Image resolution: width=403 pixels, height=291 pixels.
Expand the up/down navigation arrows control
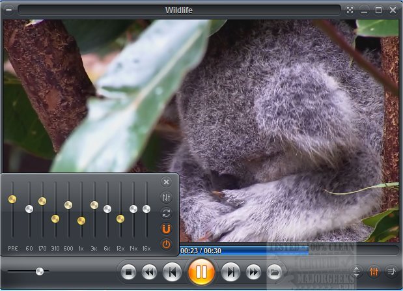[x=357, y=271]
